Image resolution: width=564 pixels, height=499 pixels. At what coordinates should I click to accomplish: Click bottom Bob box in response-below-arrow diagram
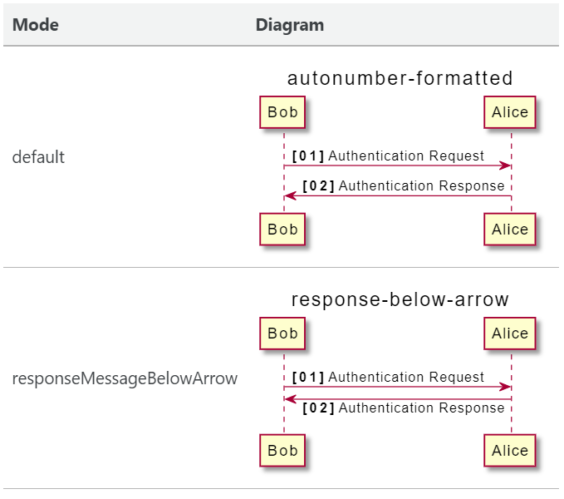[x=282, y=451]
